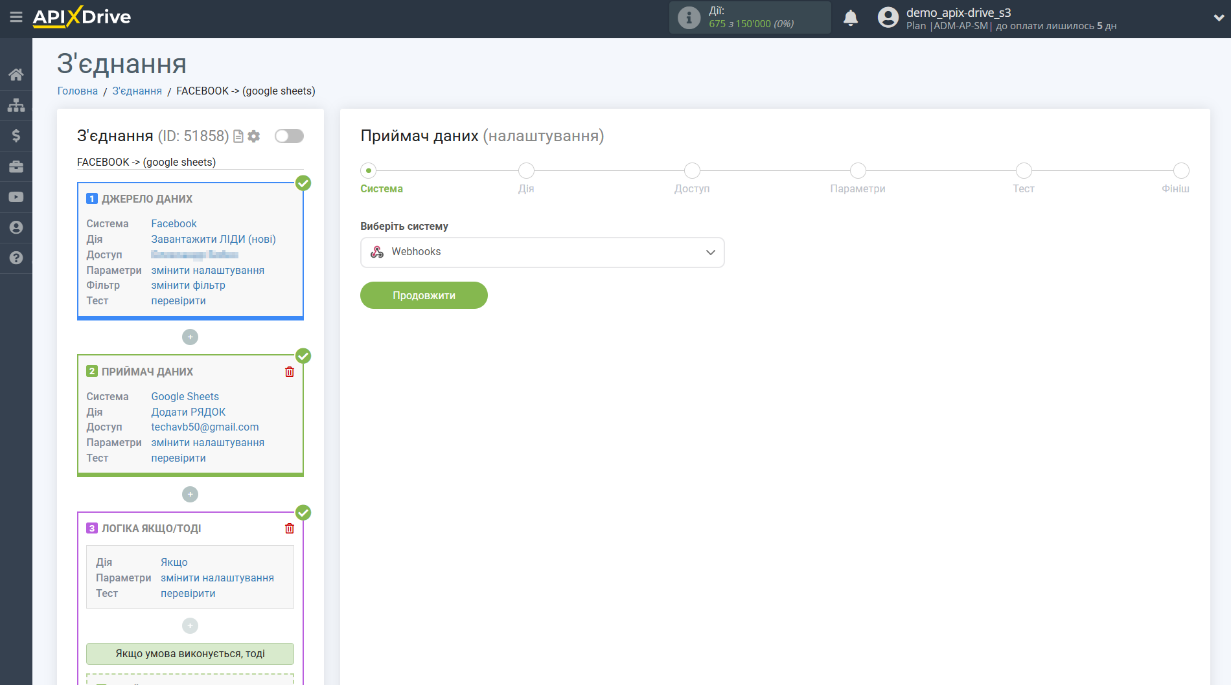Click ПРИЙМАЧ ДАНИХ block header
Image resolution: width=1231 pixels, height=685 pixels.
pos(147,372)
